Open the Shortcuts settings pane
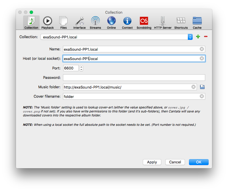228x191 pixels. point(181,23)
